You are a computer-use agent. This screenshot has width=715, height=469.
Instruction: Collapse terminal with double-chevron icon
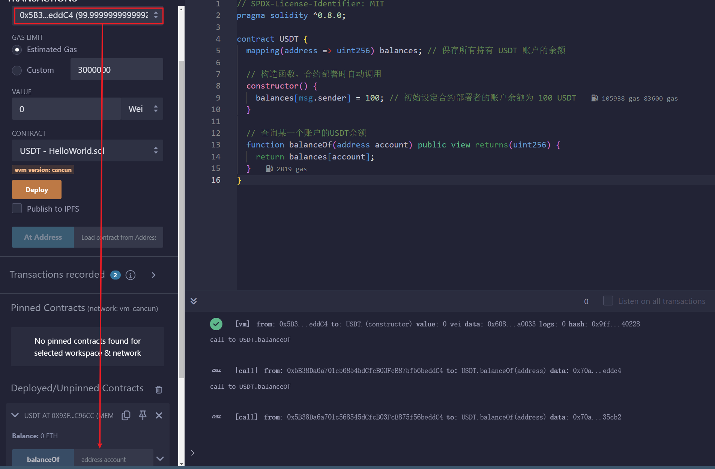coord(194,301)
